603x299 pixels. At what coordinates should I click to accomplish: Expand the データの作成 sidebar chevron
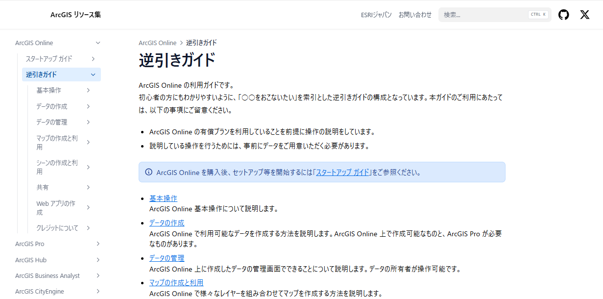point(88,106)
